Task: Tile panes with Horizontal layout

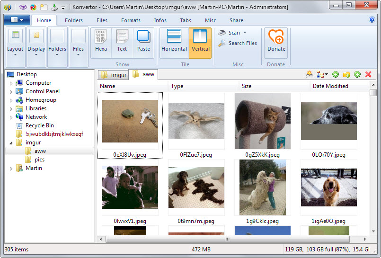Action: [174, 43]
